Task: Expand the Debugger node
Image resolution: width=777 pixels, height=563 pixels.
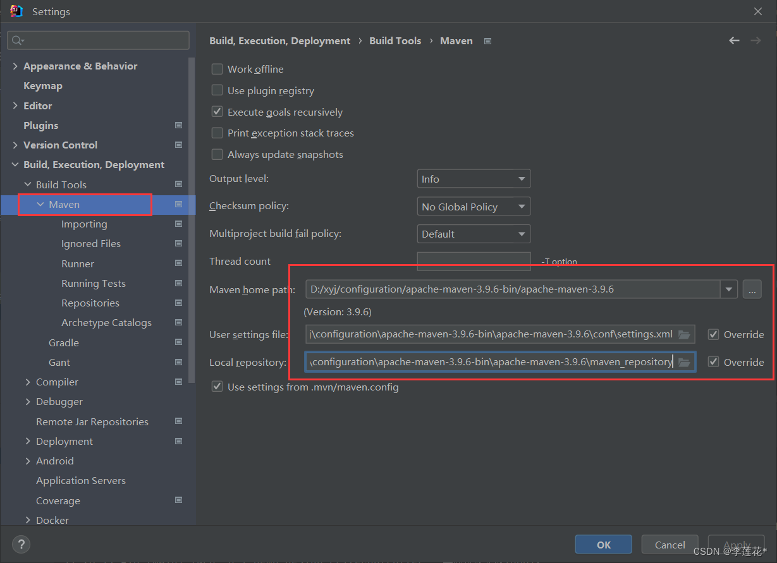Action: point(28,401)
